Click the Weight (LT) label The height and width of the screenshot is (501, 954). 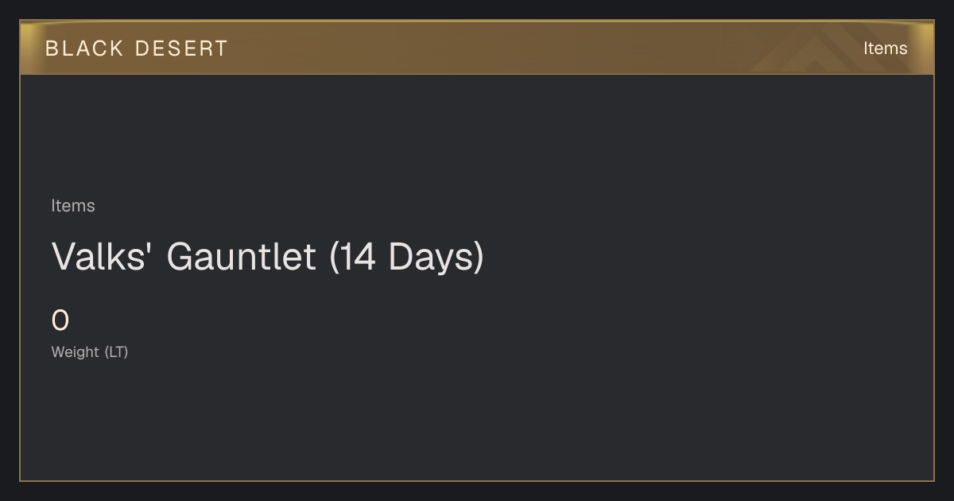90,351
